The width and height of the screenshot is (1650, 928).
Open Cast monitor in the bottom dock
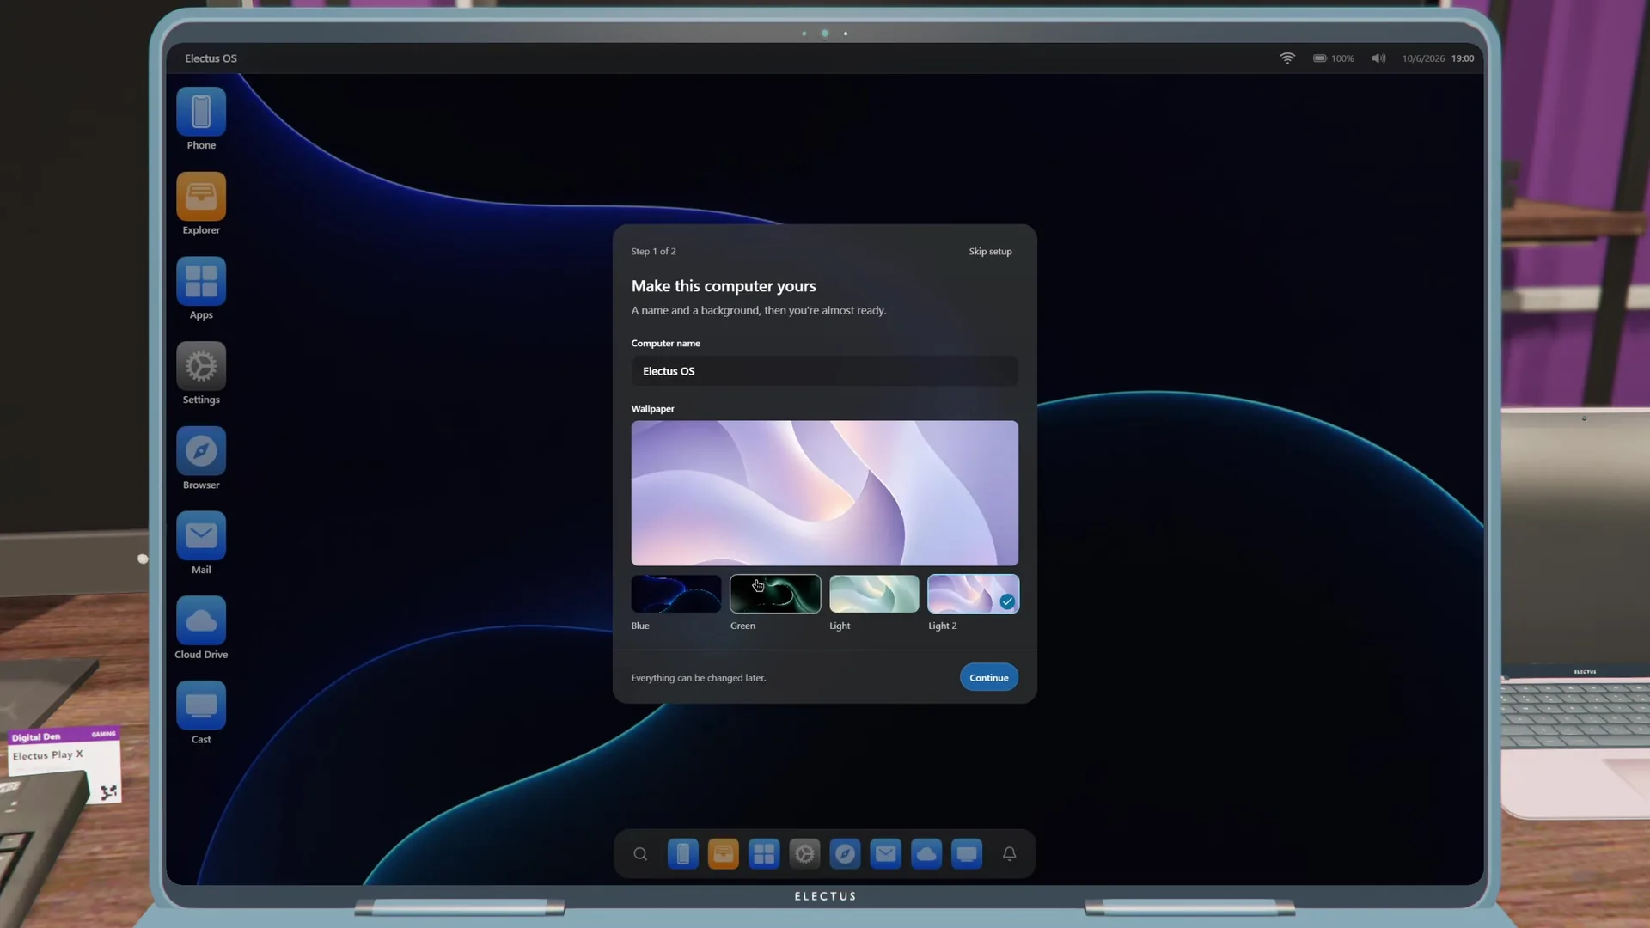point(967,854)
